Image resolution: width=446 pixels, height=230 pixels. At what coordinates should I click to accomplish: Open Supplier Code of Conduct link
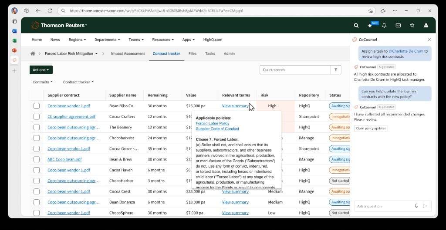(217, 129)
